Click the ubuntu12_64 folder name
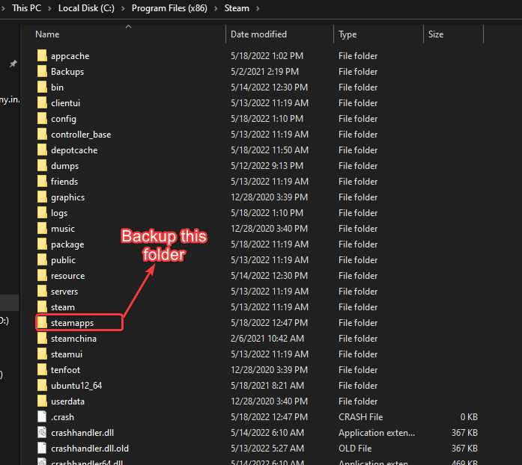522x465 pixels. pyautogui.click(x=76, y=386)
